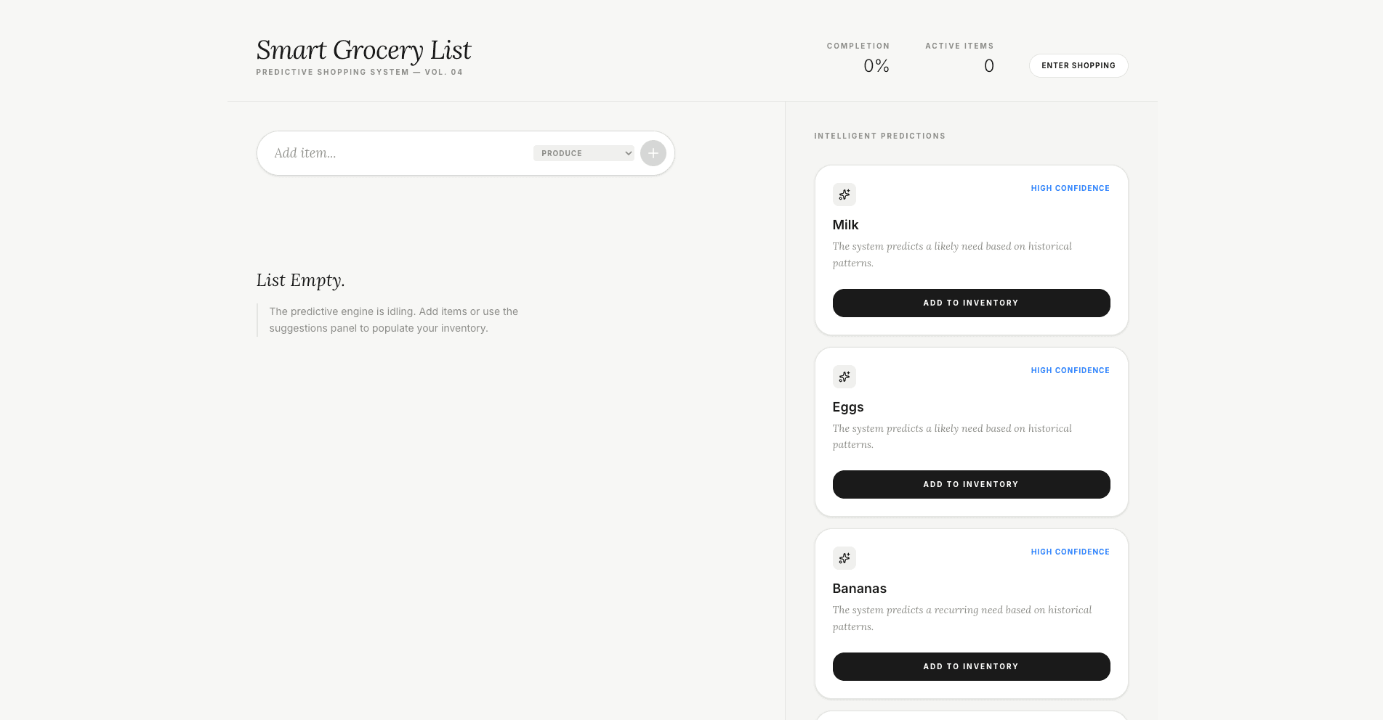1383x720 pixels.
Task: Click the Completion 0% value
Action: click(x=876, y=66)
